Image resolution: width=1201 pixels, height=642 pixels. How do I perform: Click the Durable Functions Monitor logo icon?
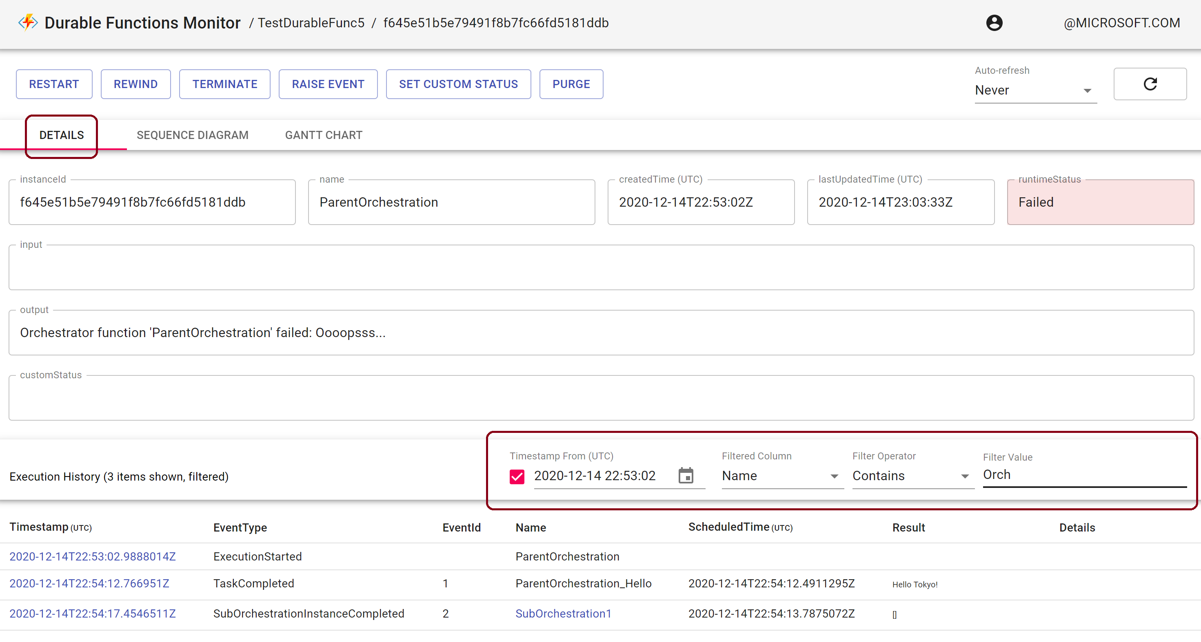click(27, 22)
